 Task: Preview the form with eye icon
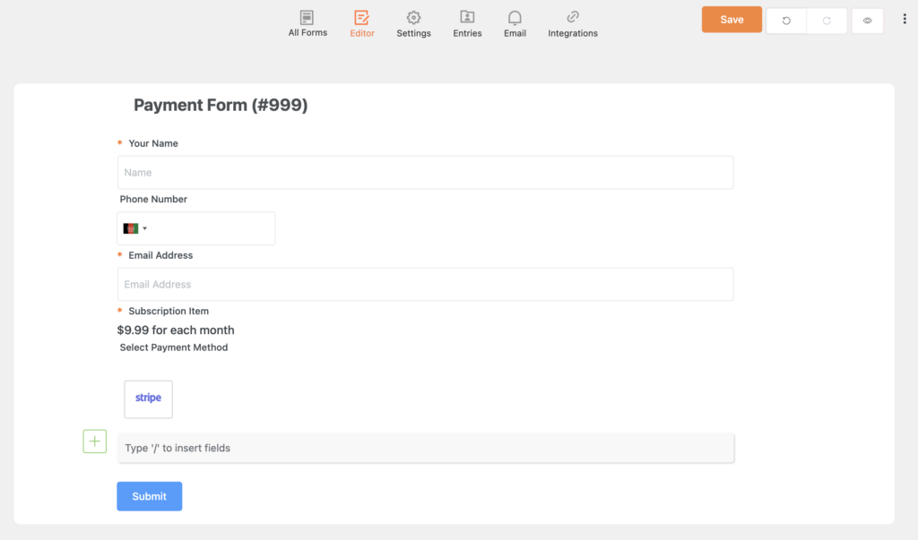point(867,21)
